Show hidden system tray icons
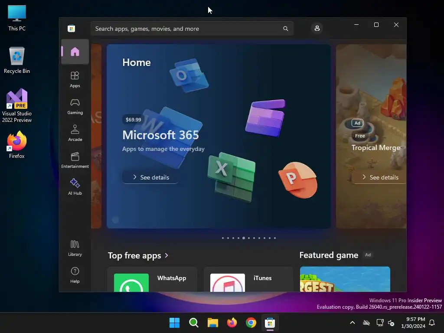Screen dimensions: 444x333 353,323
